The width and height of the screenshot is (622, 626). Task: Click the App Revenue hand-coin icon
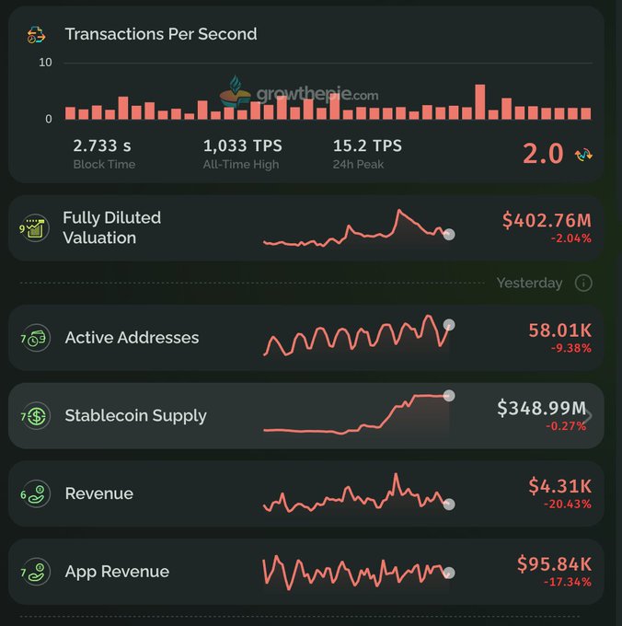36,572
